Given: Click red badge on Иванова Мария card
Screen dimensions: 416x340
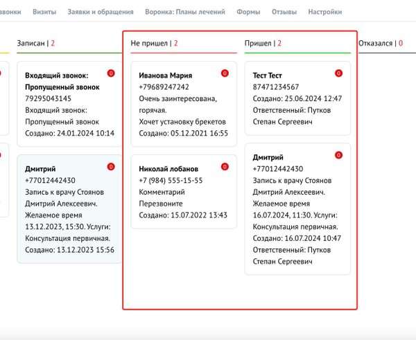Looking at the screenshot, I should pos(225,73).
